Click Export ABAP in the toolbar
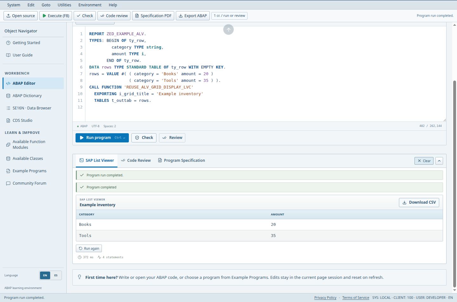457x302 pixels. click(193, 16)
